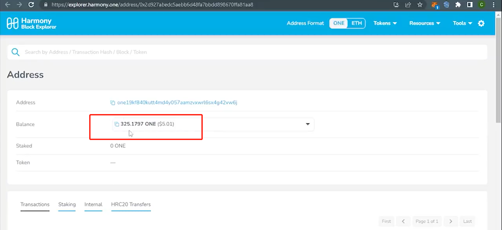The width and height of the screenshot is (502, 230).
Task: Copy the 325.1797 ONE balance icon
Action: point(117,124)
